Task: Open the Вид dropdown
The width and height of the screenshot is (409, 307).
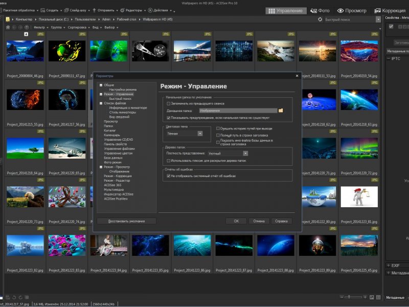Action: (x=97, y=27)
